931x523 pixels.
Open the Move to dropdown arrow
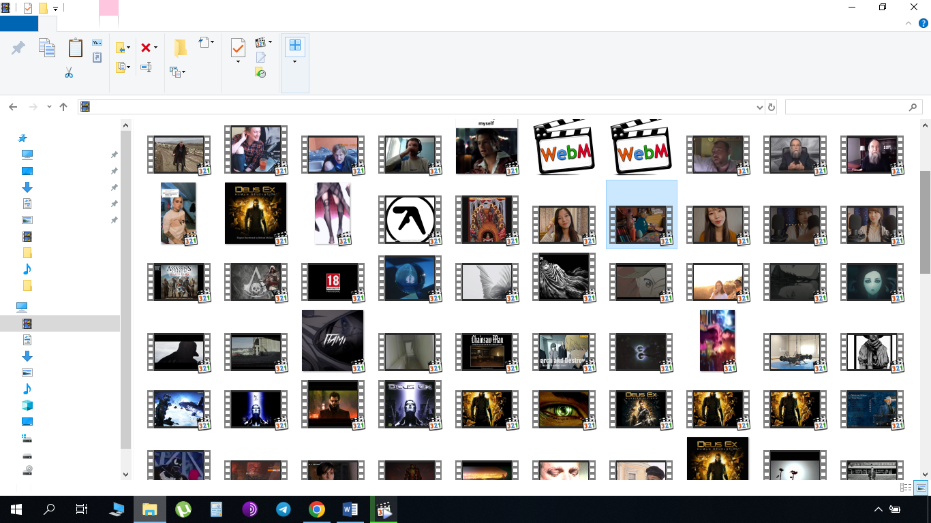click(x=128, y=48)
